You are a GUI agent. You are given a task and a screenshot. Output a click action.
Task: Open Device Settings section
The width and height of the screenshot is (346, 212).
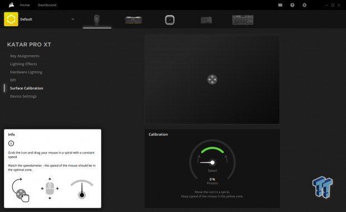pos(23,96)
